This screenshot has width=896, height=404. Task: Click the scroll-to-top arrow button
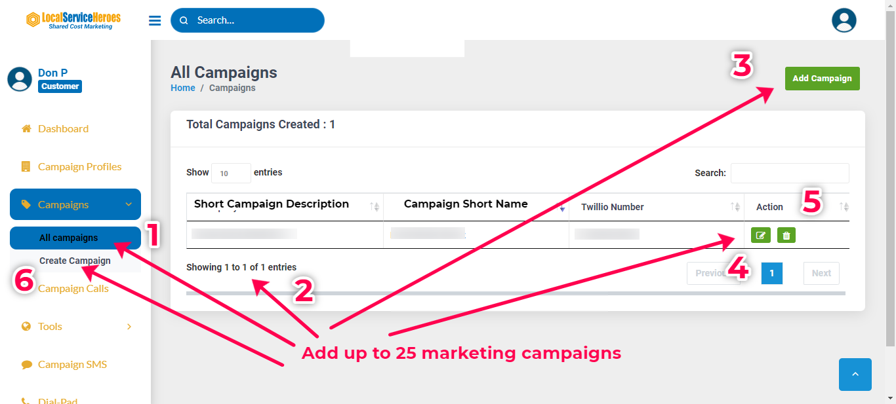(x=855, y=375)
